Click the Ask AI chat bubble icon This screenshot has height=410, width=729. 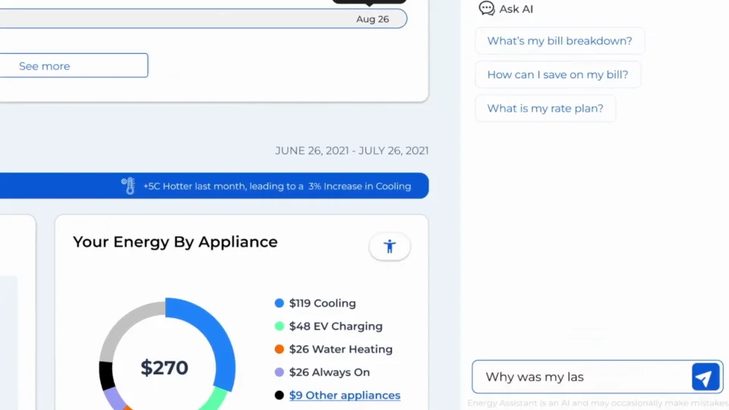486,8
